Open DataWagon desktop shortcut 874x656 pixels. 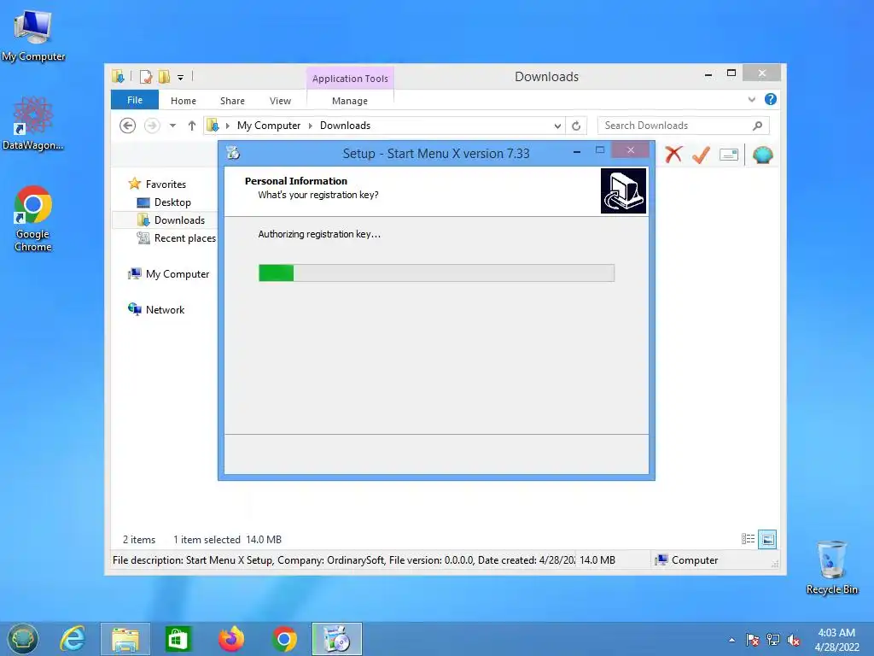[x=33, y=123]
